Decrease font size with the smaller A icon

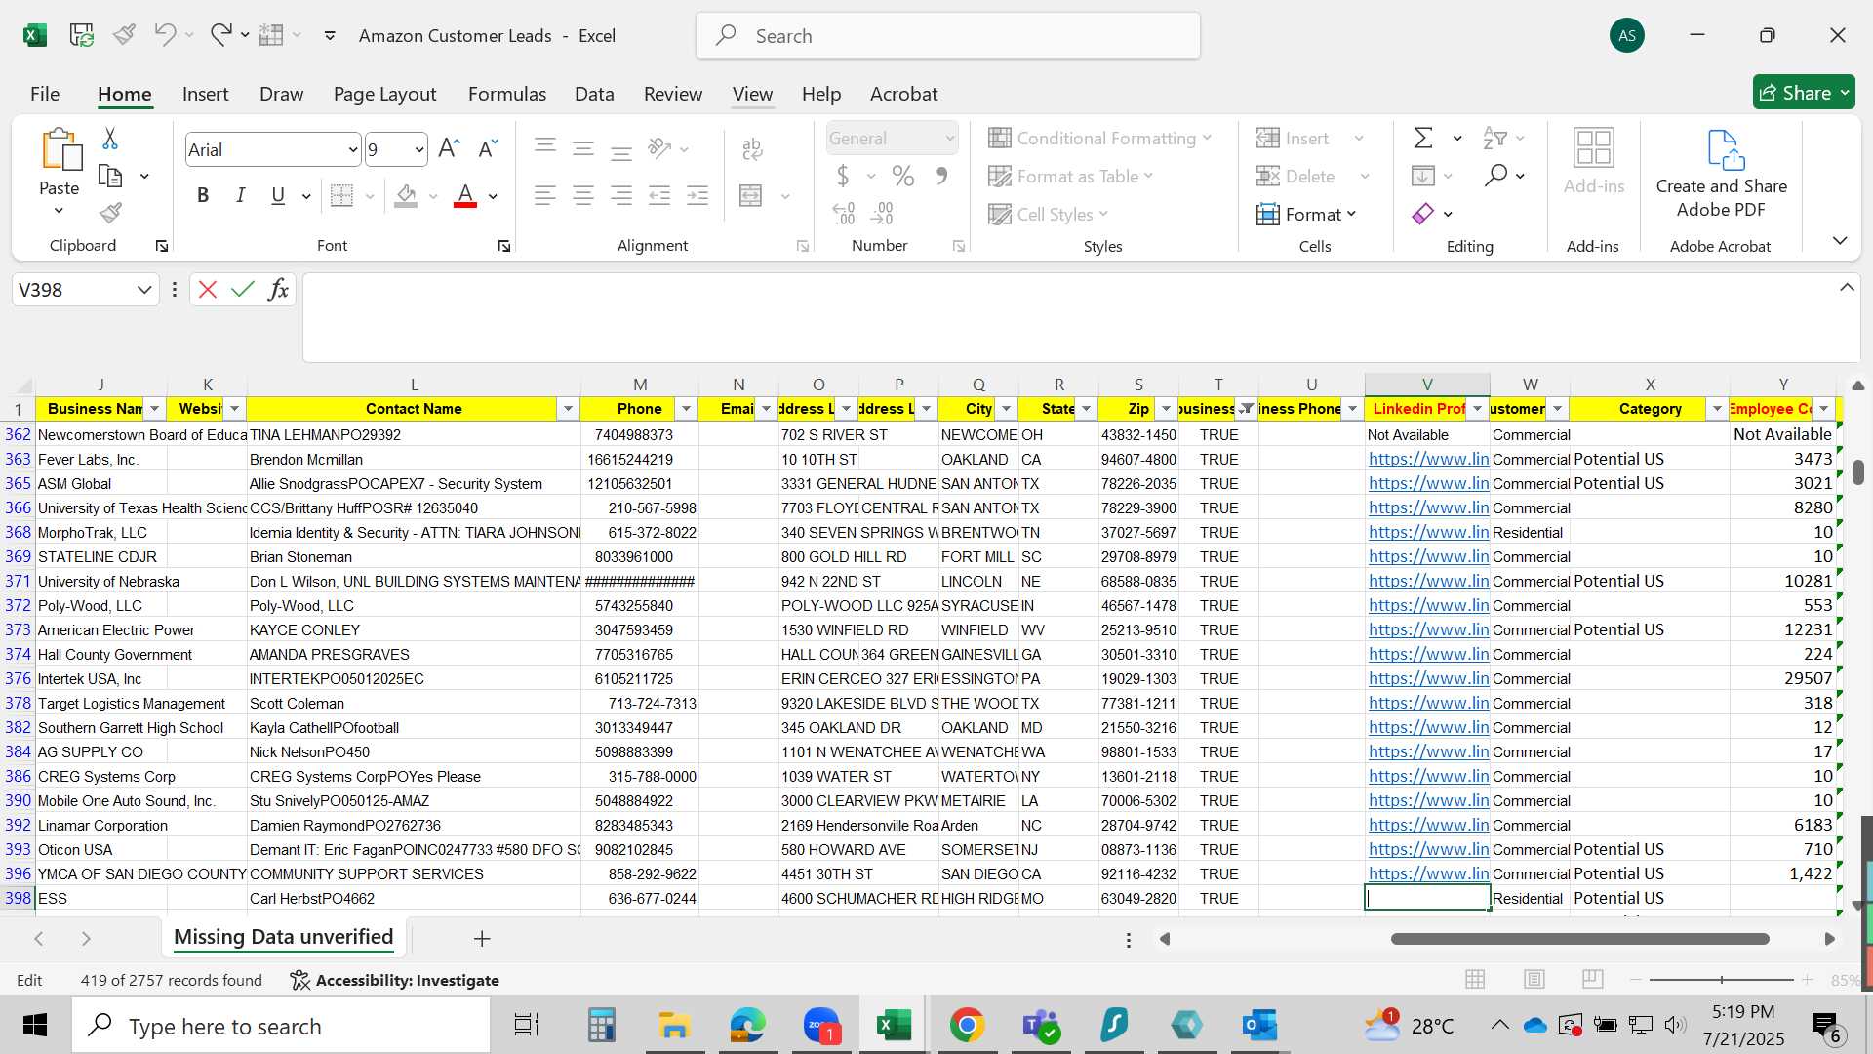tap(488, 148)
